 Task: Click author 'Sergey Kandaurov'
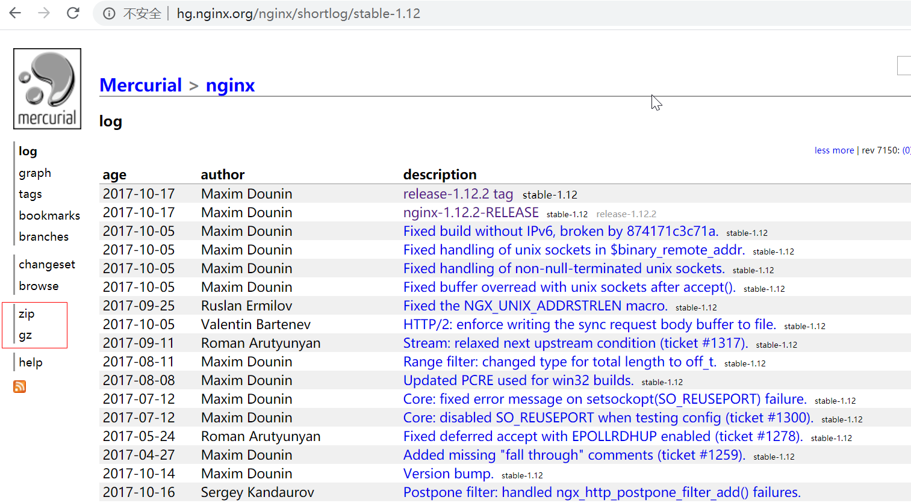[258, 492]
